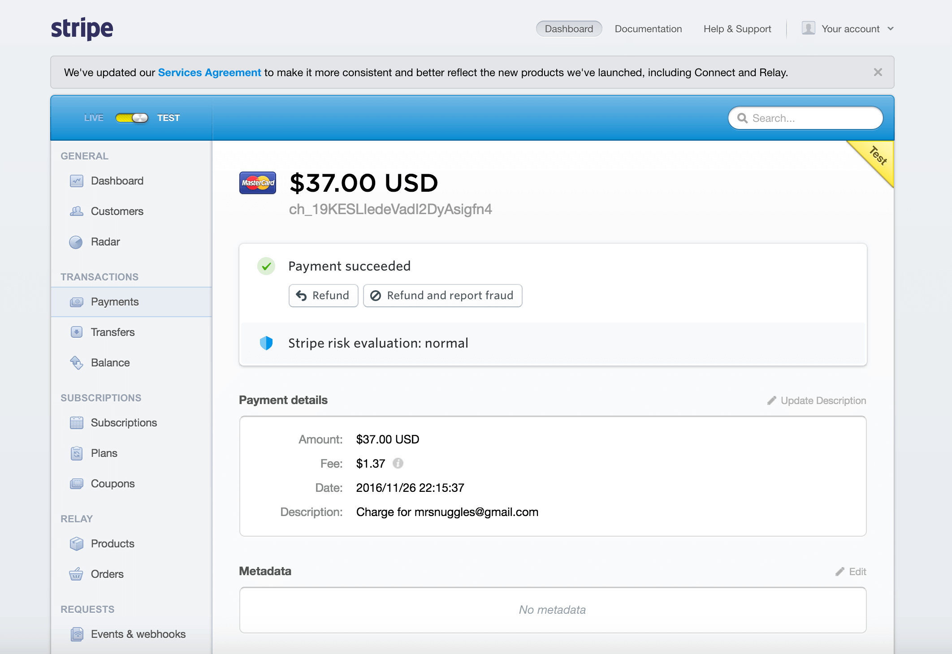Switch to LIVE mode label
The width and height of the screenshot is (952, 654).
(94, 118)
